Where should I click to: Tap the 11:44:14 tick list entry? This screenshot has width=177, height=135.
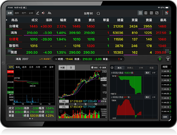point(166,112)
